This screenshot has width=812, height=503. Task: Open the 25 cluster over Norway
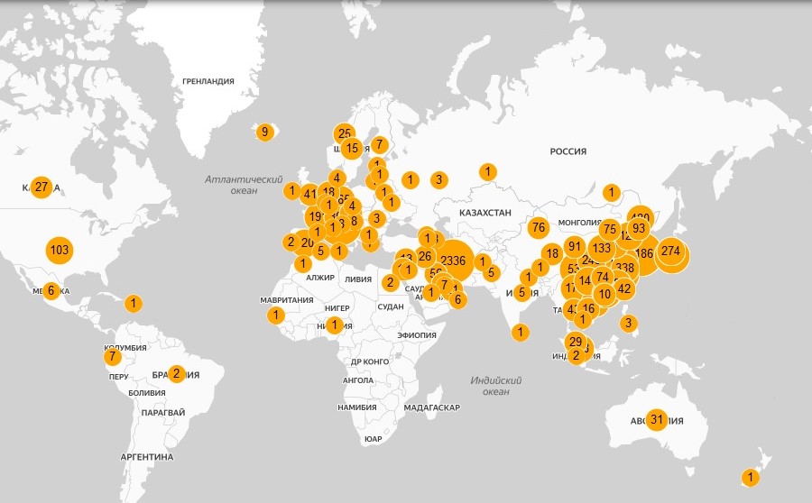345,134
